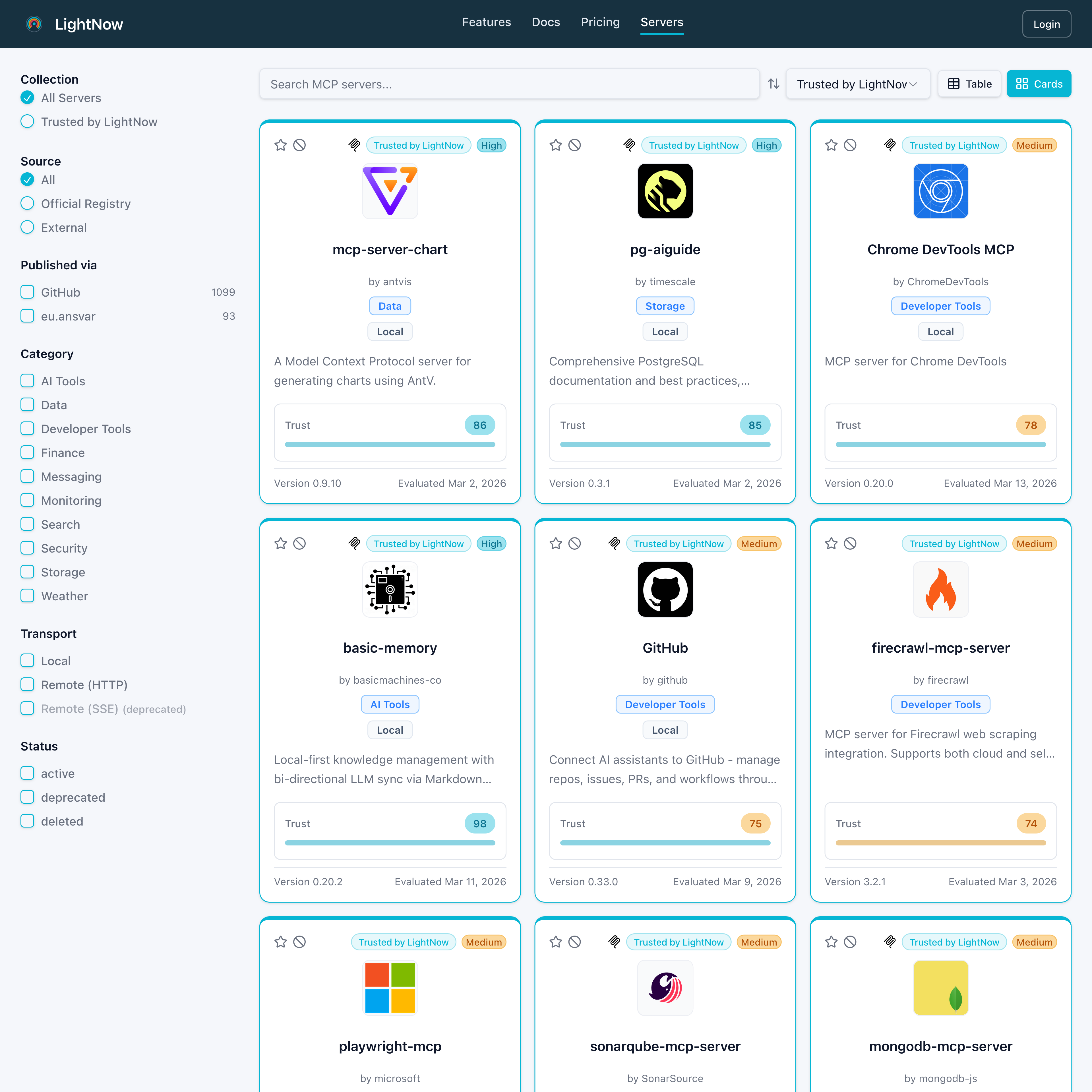The image size is (1092, 1092).
Task: Click the AI Tools tag on basic-memory
Action: click(x=390, y=704)
